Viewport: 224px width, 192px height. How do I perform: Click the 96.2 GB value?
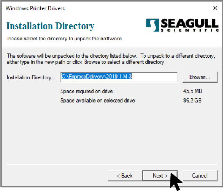coord(192,101)
